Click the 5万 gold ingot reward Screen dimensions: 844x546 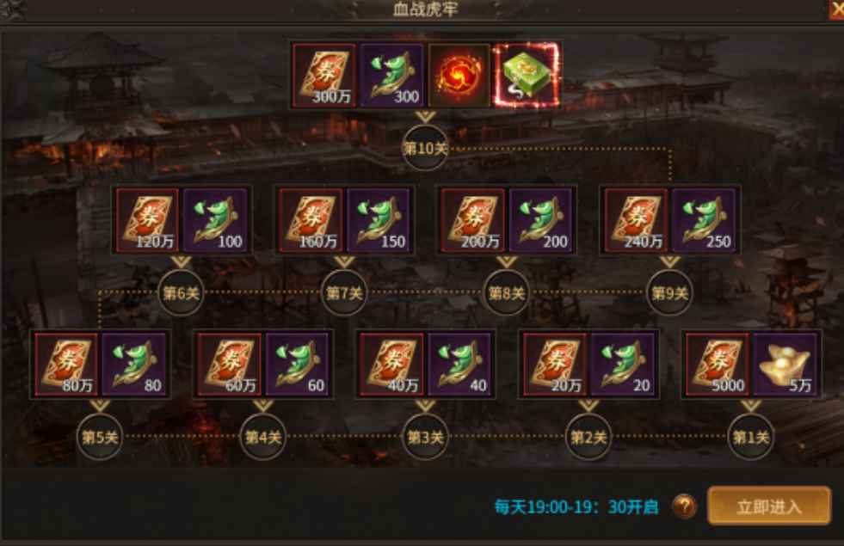click(785, 365)
